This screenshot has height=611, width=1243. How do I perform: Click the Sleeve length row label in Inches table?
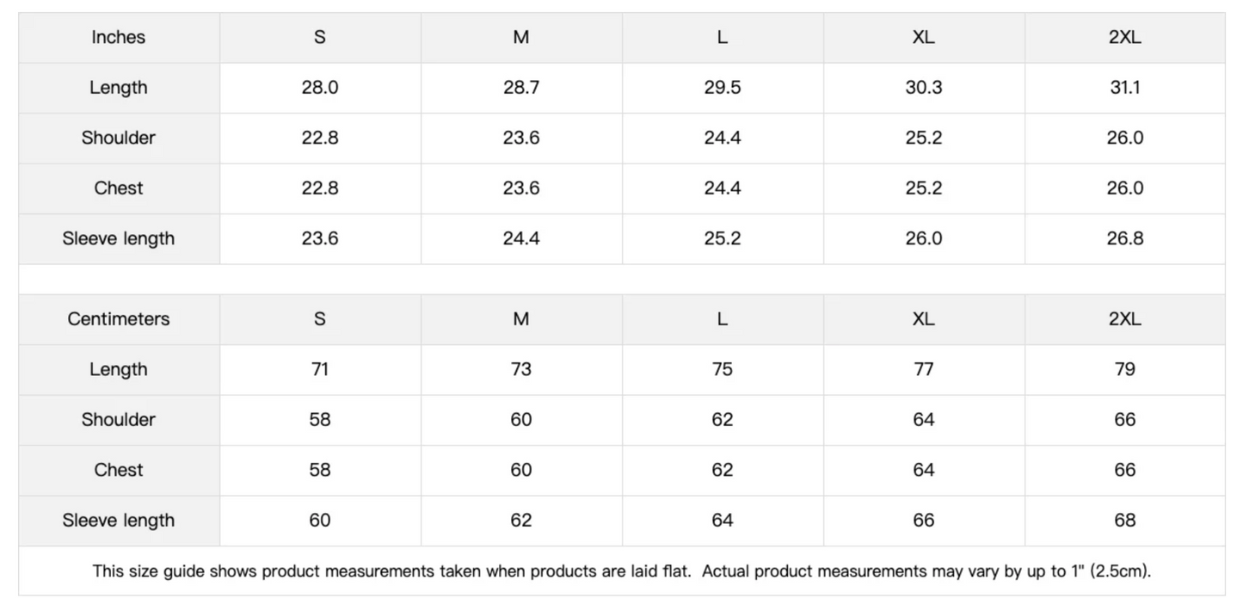pyautogui.click(x=119, y=238)
